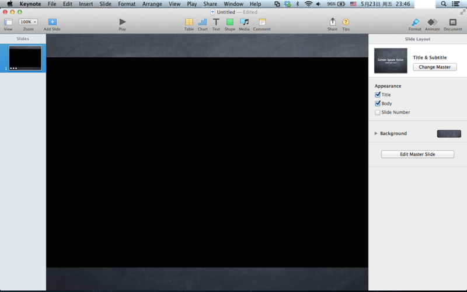
Task: Open the Play menu in the menu bar
Action: 192,4
